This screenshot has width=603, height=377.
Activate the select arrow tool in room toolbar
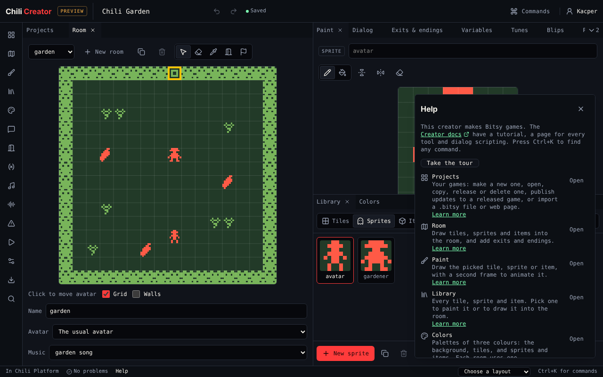click(183, 52)
